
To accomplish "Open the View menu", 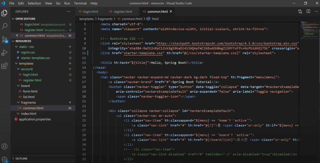I will click(x=48, y=3).
